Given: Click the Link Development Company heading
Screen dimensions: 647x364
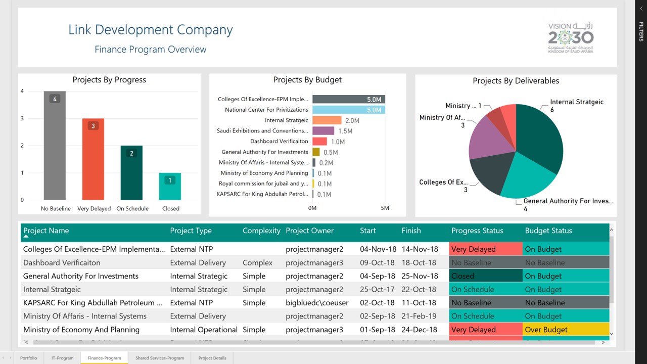Looking at the screenshot, I should tap(151, 30).
